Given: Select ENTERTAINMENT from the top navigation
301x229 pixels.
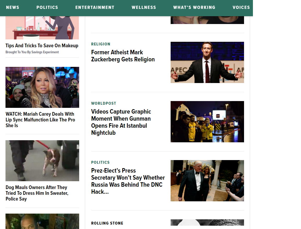Looking at the screenshot, I should tap(95, 7).
